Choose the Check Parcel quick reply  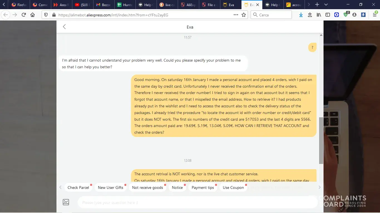(x=78, y=187)
